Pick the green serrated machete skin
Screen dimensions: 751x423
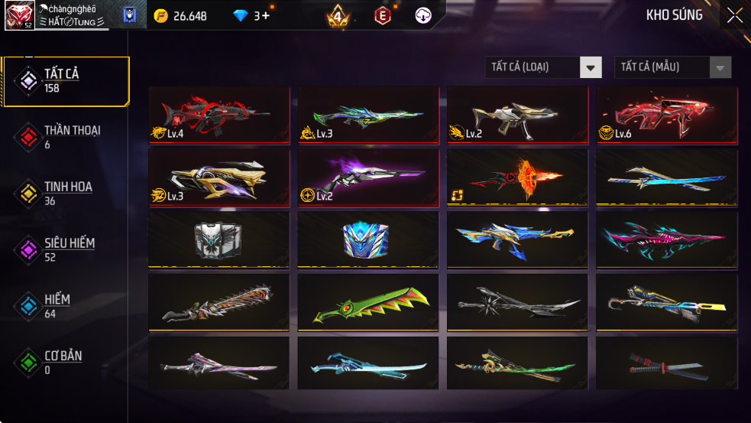point(368,303)
